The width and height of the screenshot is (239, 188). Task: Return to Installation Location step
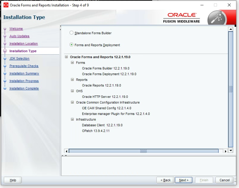pos(24,44)
